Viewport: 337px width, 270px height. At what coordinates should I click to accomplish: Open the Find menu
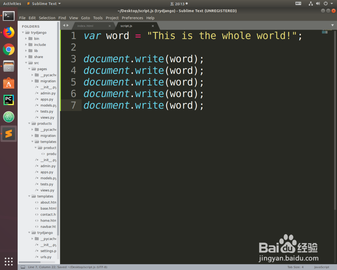pos(62,18)
